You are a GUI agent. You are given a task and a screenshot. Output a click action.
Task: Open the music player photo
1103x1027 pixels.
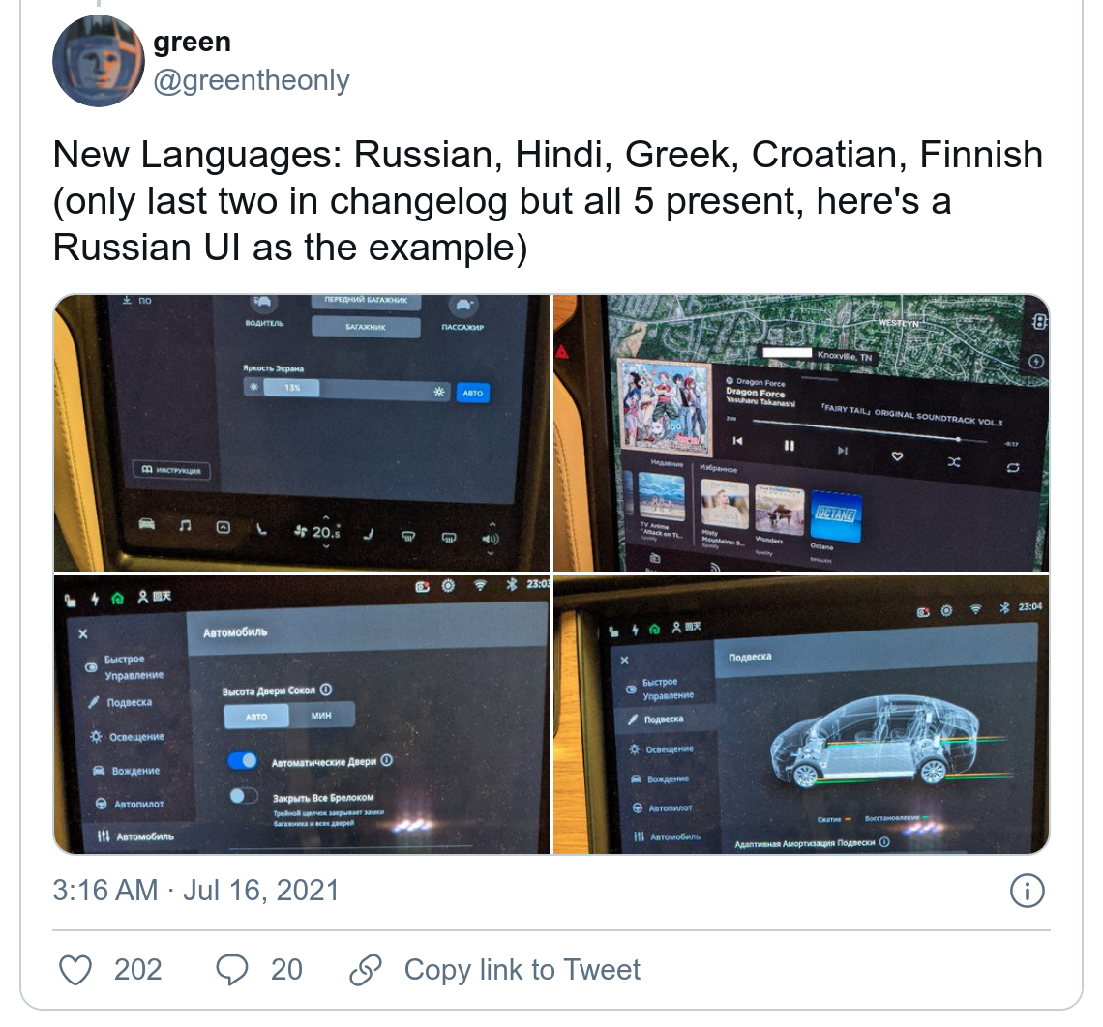(801, 433)
